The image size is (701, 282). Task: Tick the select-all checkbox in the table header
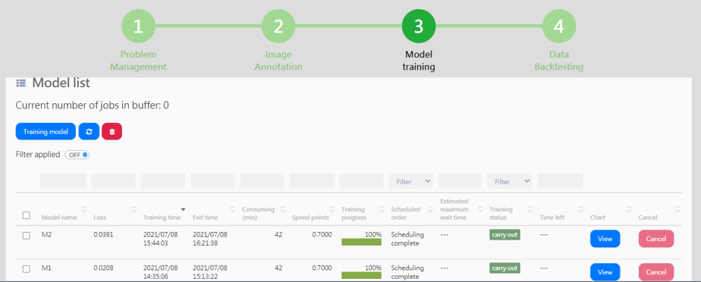[27, 215]
